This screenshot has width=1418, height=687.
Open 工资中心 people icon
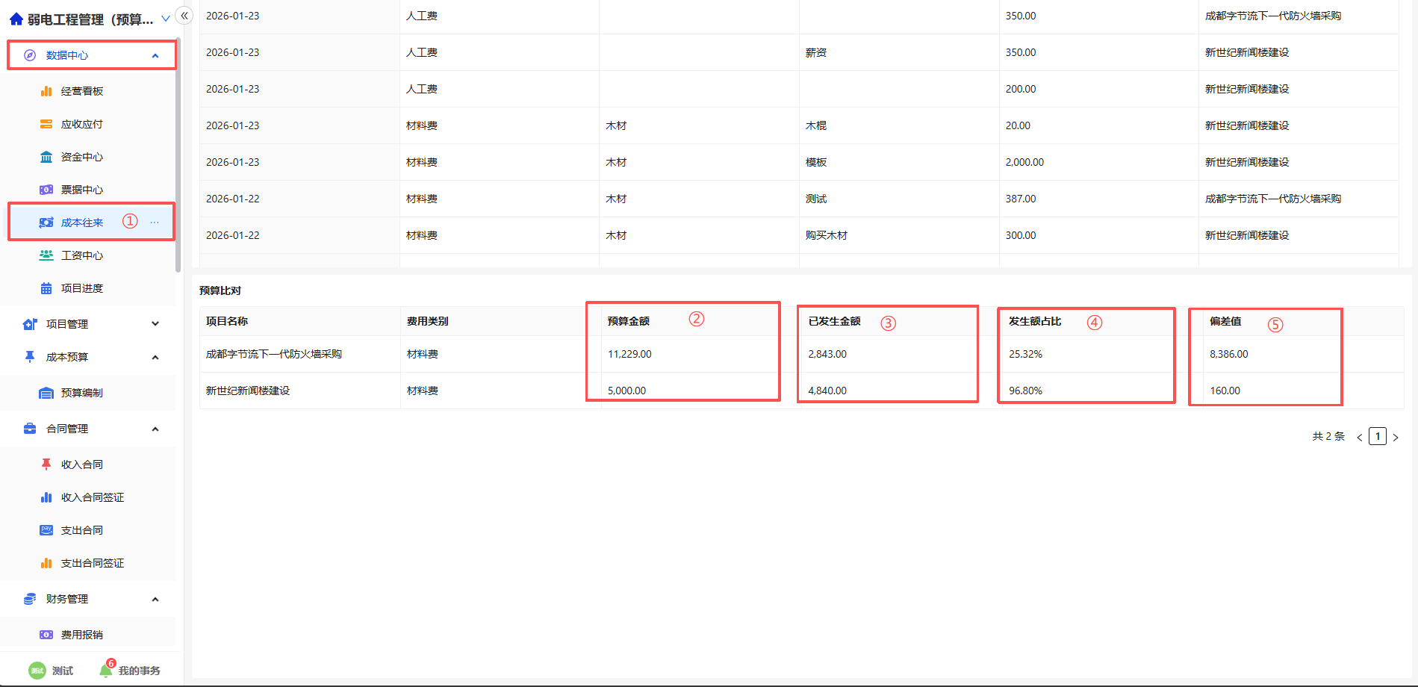point(46,255)
